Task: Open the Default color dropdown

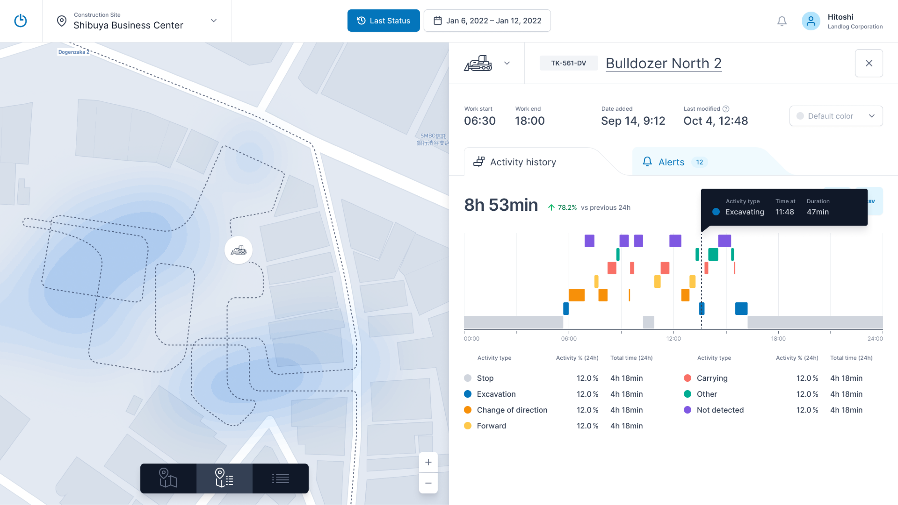Action: 836,116
